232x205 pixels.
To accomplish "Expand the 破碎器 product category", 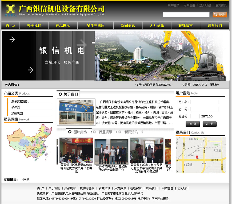I will (16, 107).
